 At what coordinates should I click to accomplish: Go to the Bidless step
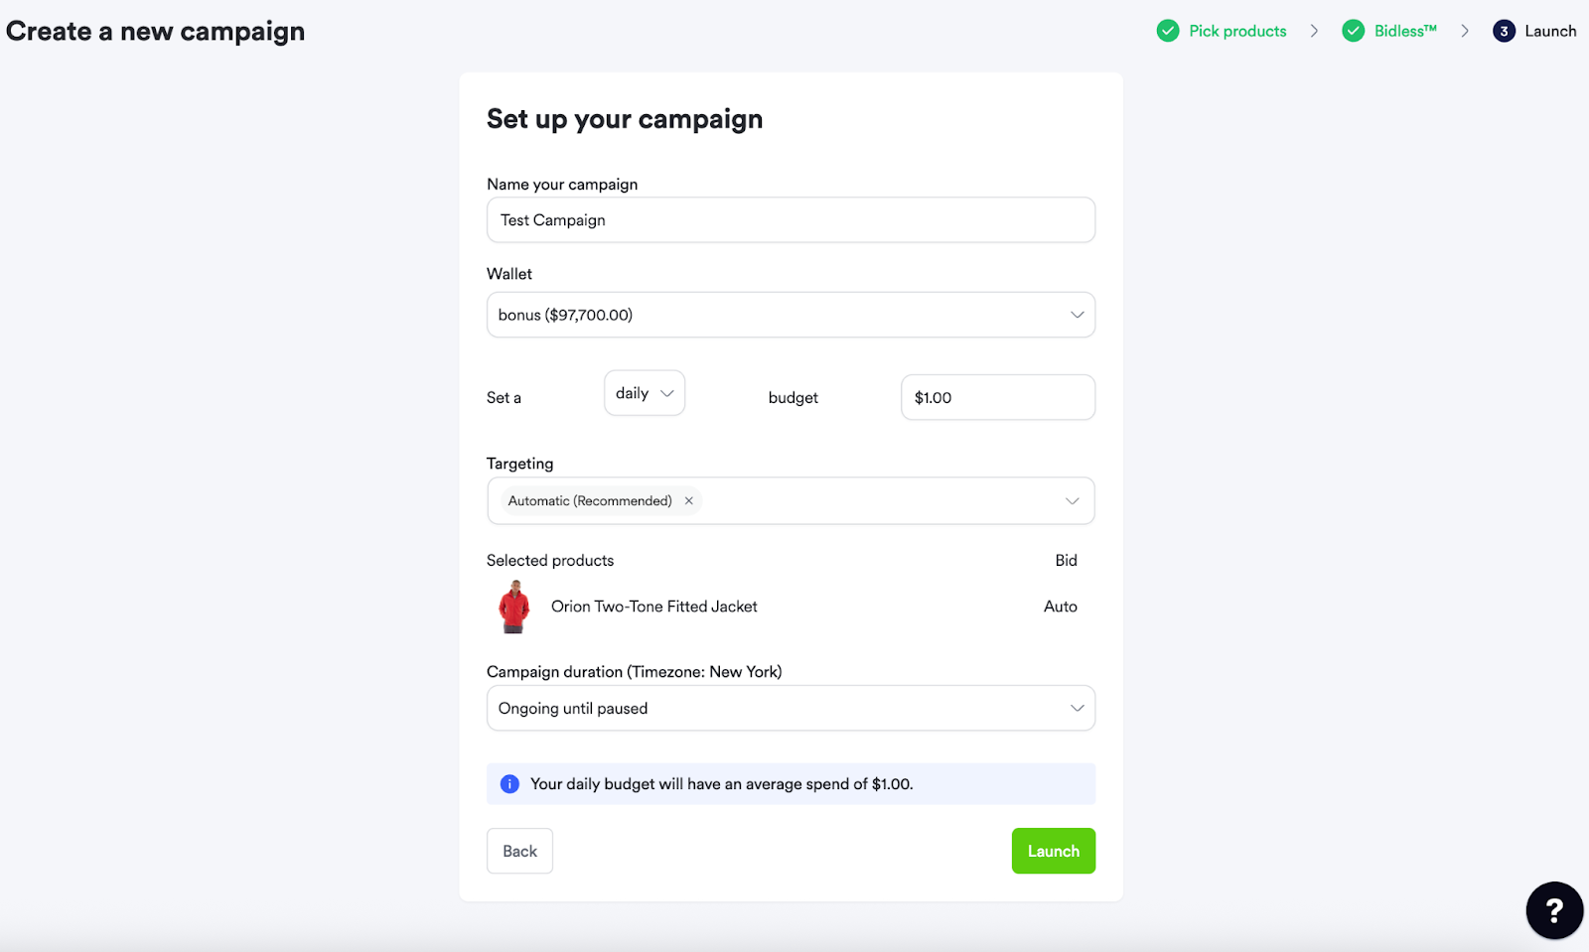(1405, 31)
